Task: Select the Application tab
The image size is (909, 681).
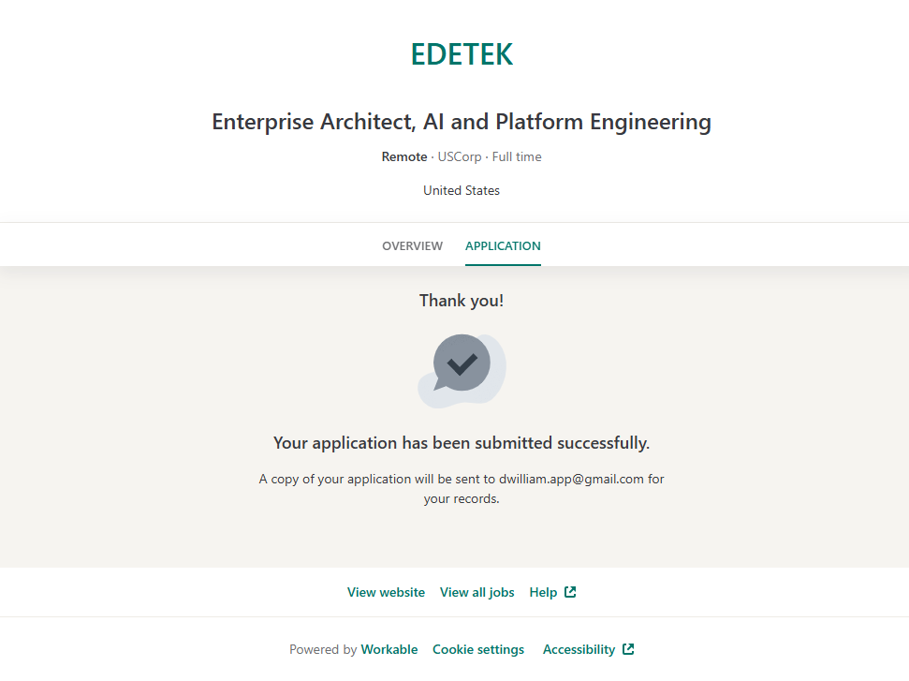Action: point(503,246)
